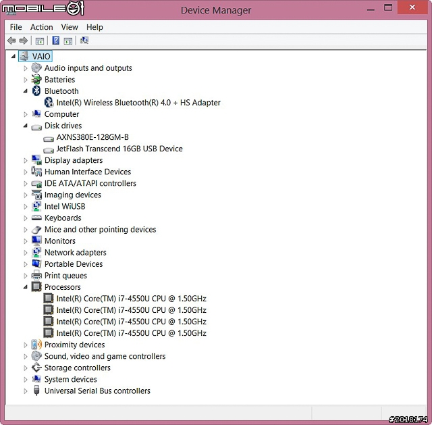Maximize the Device Manager window

pyautogui.click(x=388, y=7)
